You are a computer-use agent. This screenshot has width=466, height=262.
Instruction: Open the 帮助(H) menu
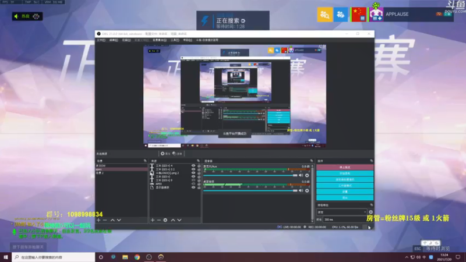188,40
